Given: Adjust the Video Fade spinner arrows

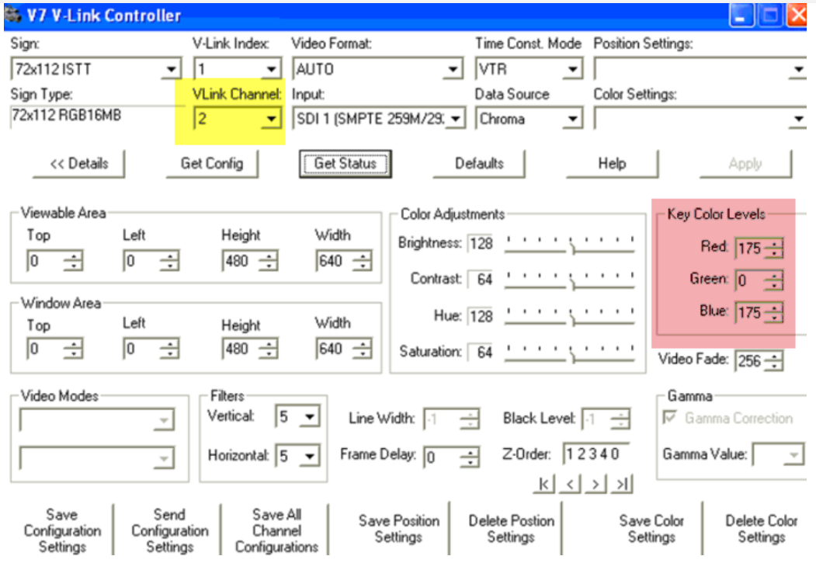Looking at the screenshot, I should (x=774, y=361).
